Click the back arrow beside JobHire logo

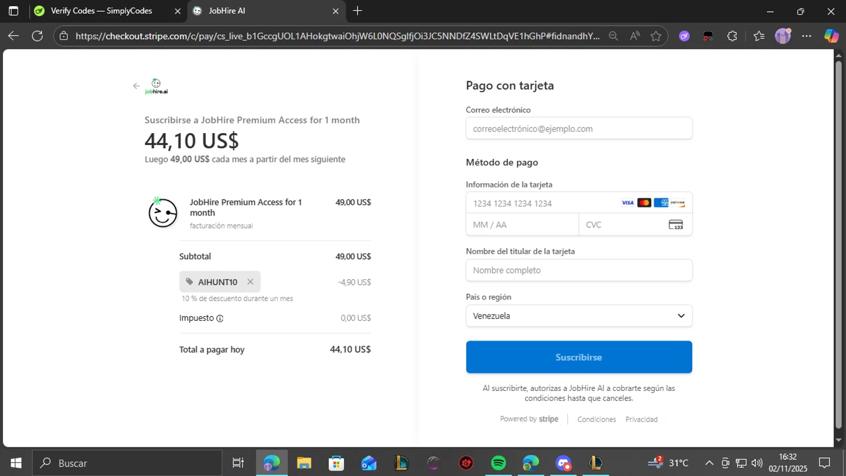136,86
